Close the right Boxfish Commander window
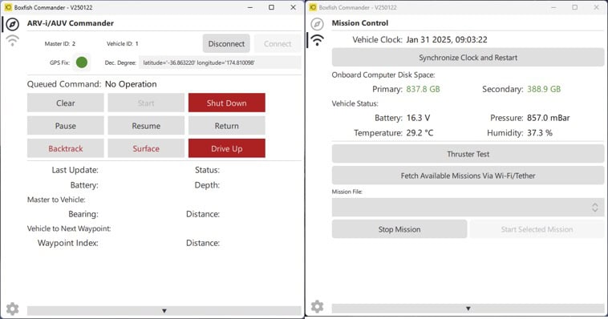Viewport: 608px width, 319px height. point(596,7)
